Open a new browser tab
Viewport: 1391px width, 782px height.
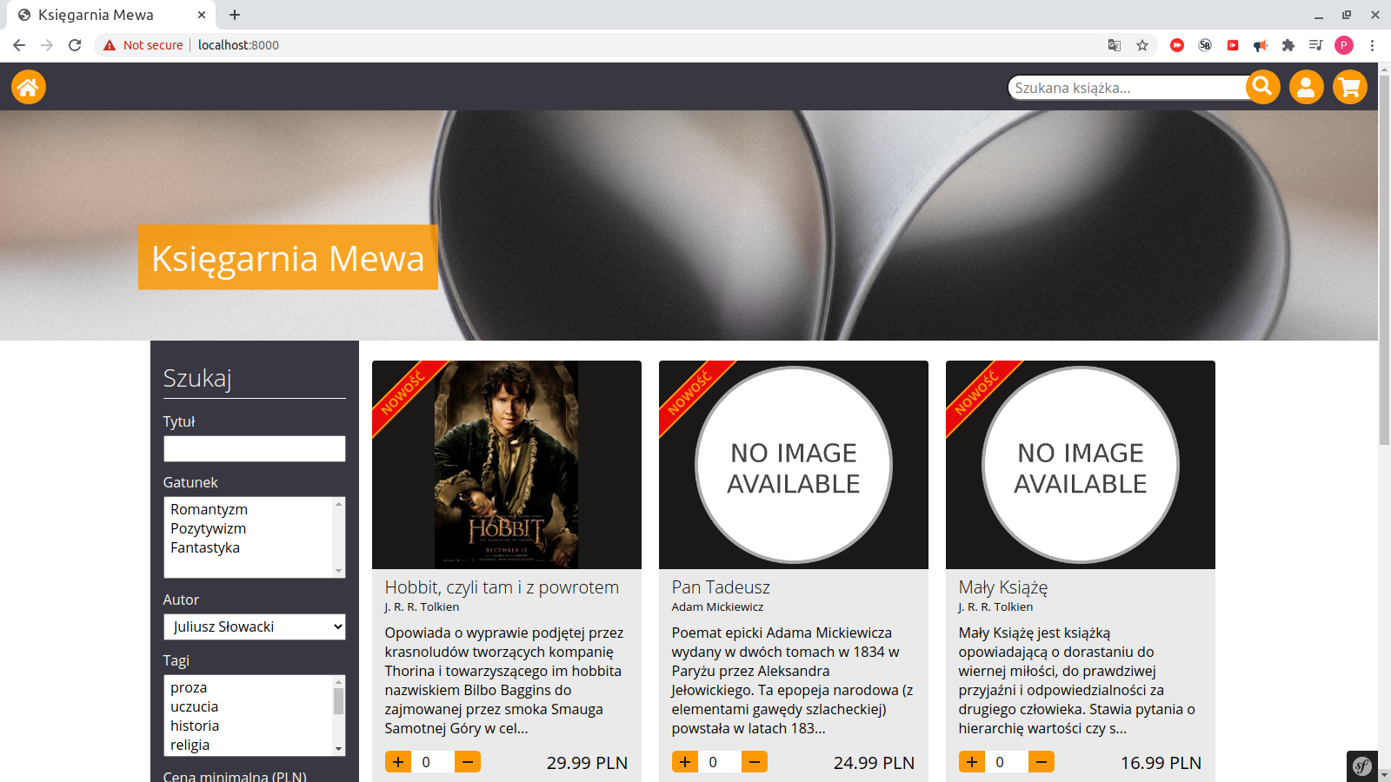[235, 15]
